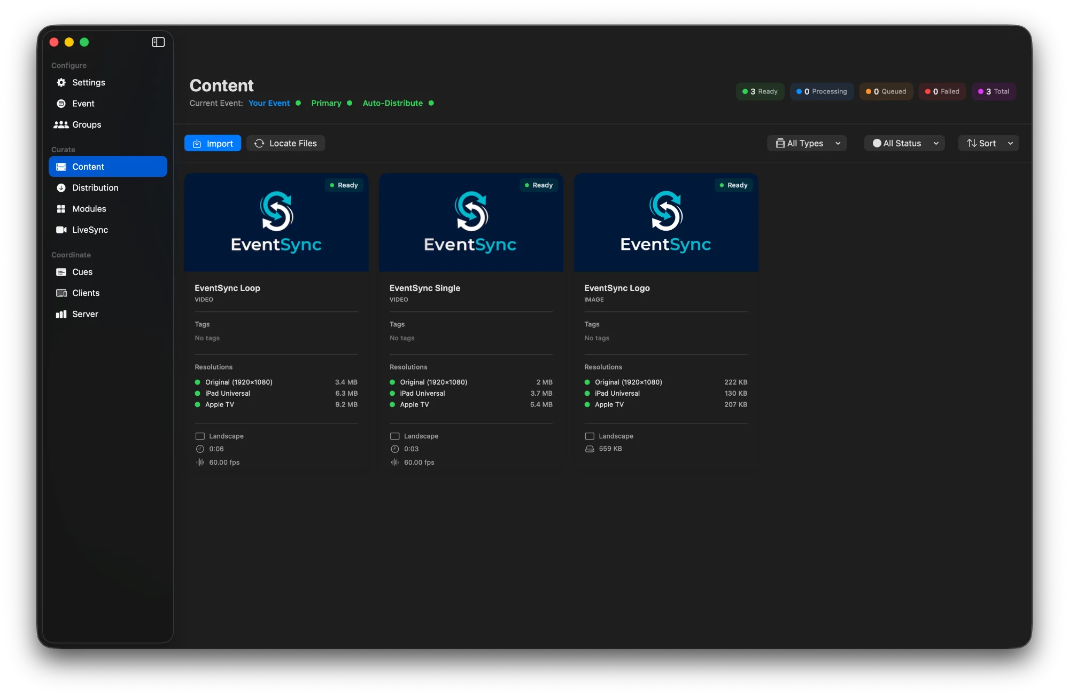Image resolution: width=1069 pixels, height=697 pixels.
Task: Open Your Event link in the header
Action: pos(269,103)
